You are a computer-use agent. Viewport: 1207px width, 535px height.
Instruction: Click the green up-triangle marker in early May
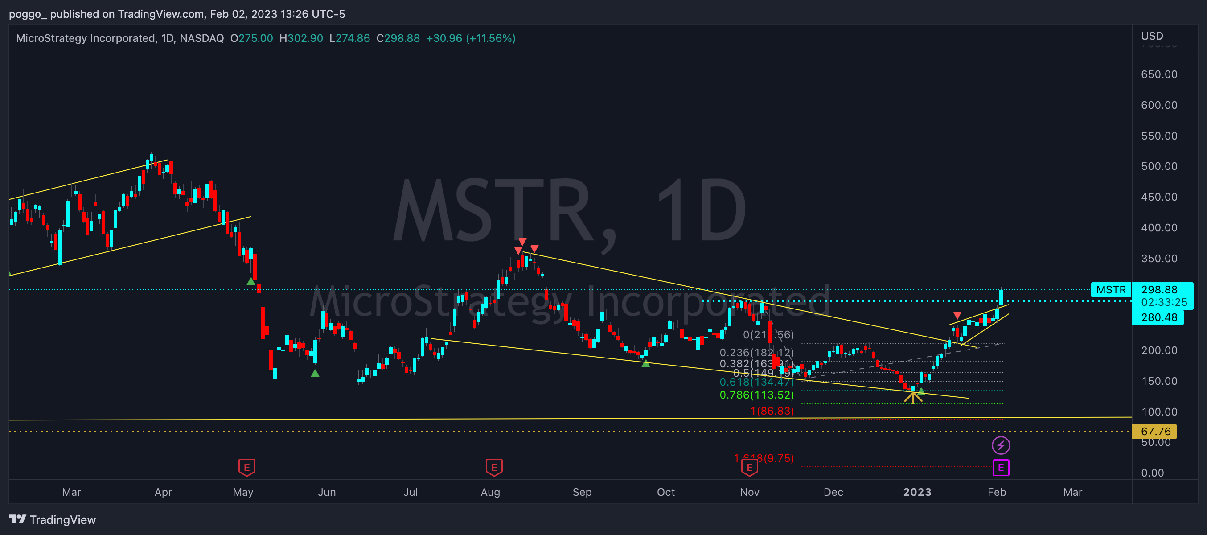click(250, 281)
